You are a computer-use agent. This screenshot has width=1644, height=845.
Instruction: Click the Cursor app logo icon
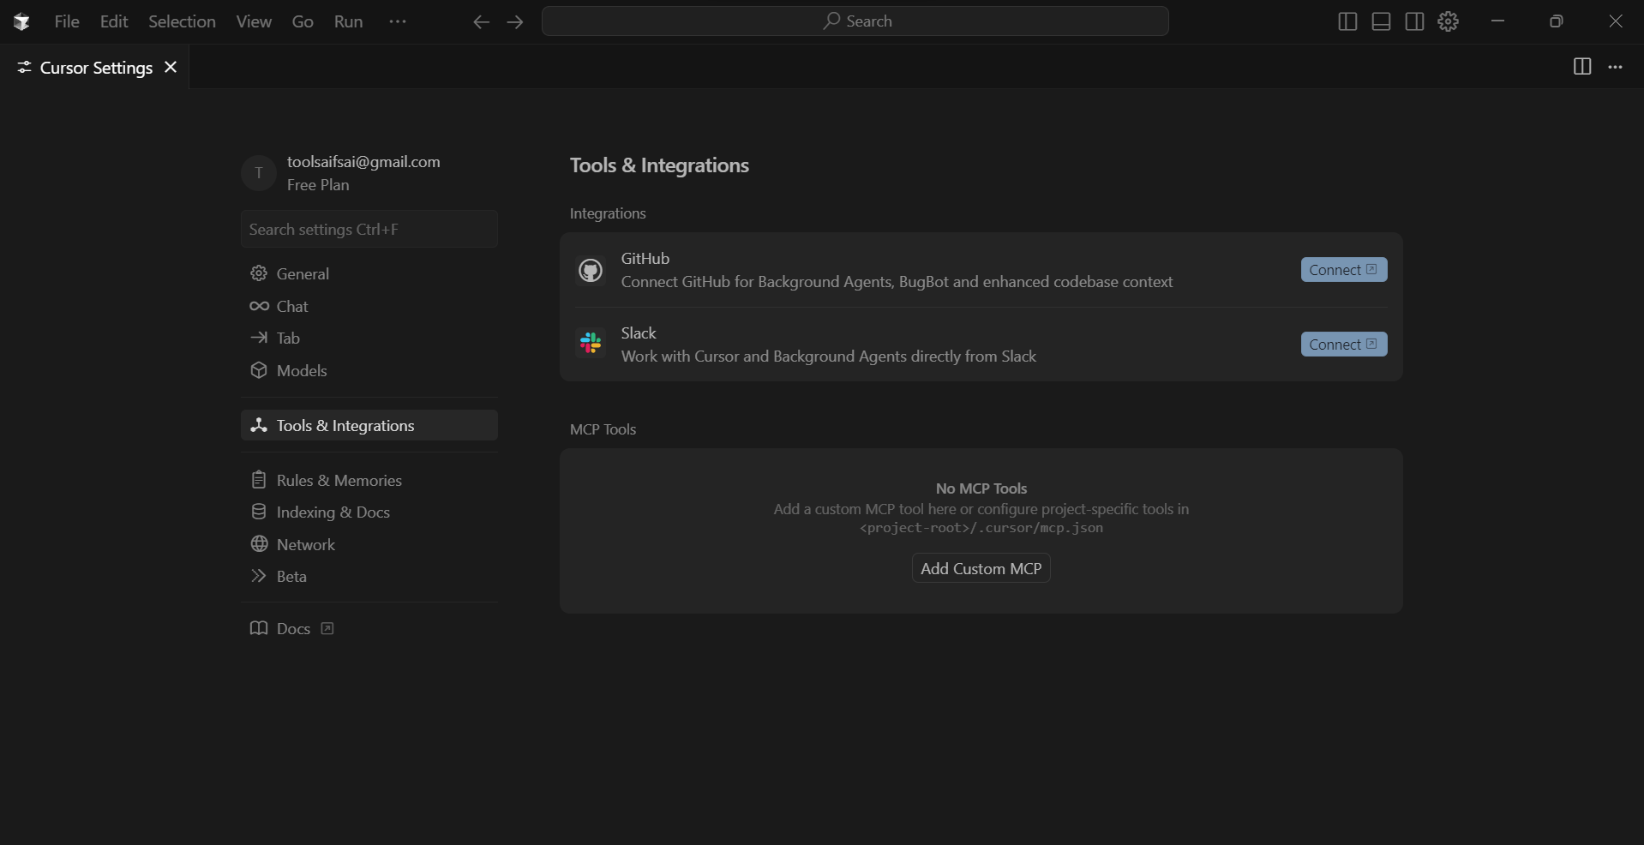[x=21, y=21]
